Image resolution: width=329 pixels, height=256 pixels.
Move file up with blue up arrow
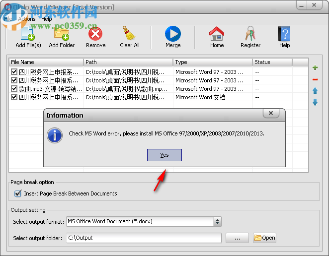[315, 91]
